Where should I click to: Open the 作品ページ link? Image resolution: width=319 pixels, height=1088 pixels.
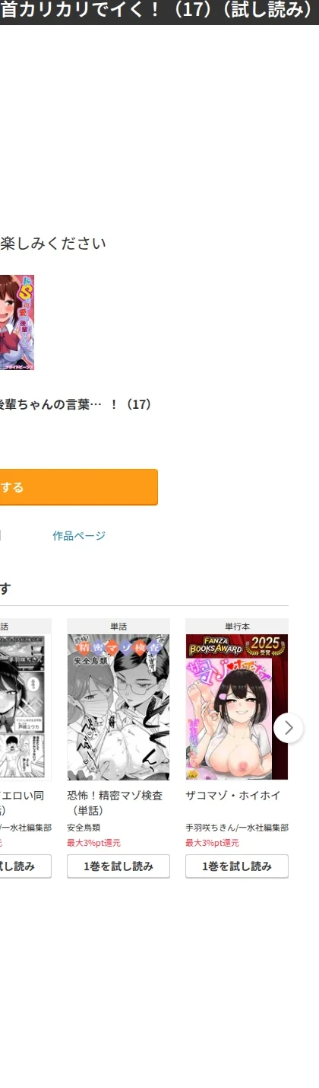pos(79,536)
